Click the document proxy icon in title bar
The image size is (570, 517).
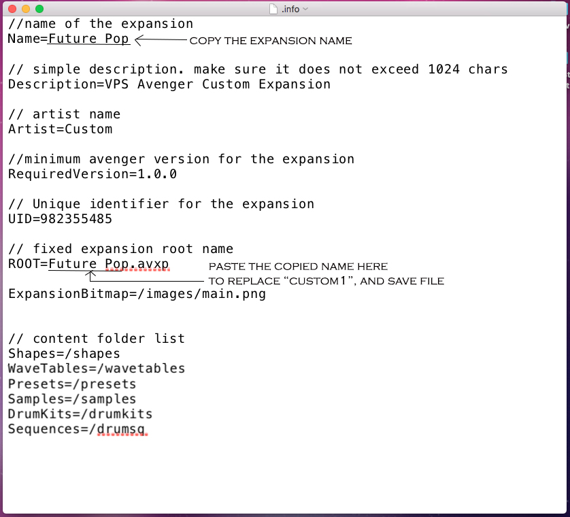273,9
